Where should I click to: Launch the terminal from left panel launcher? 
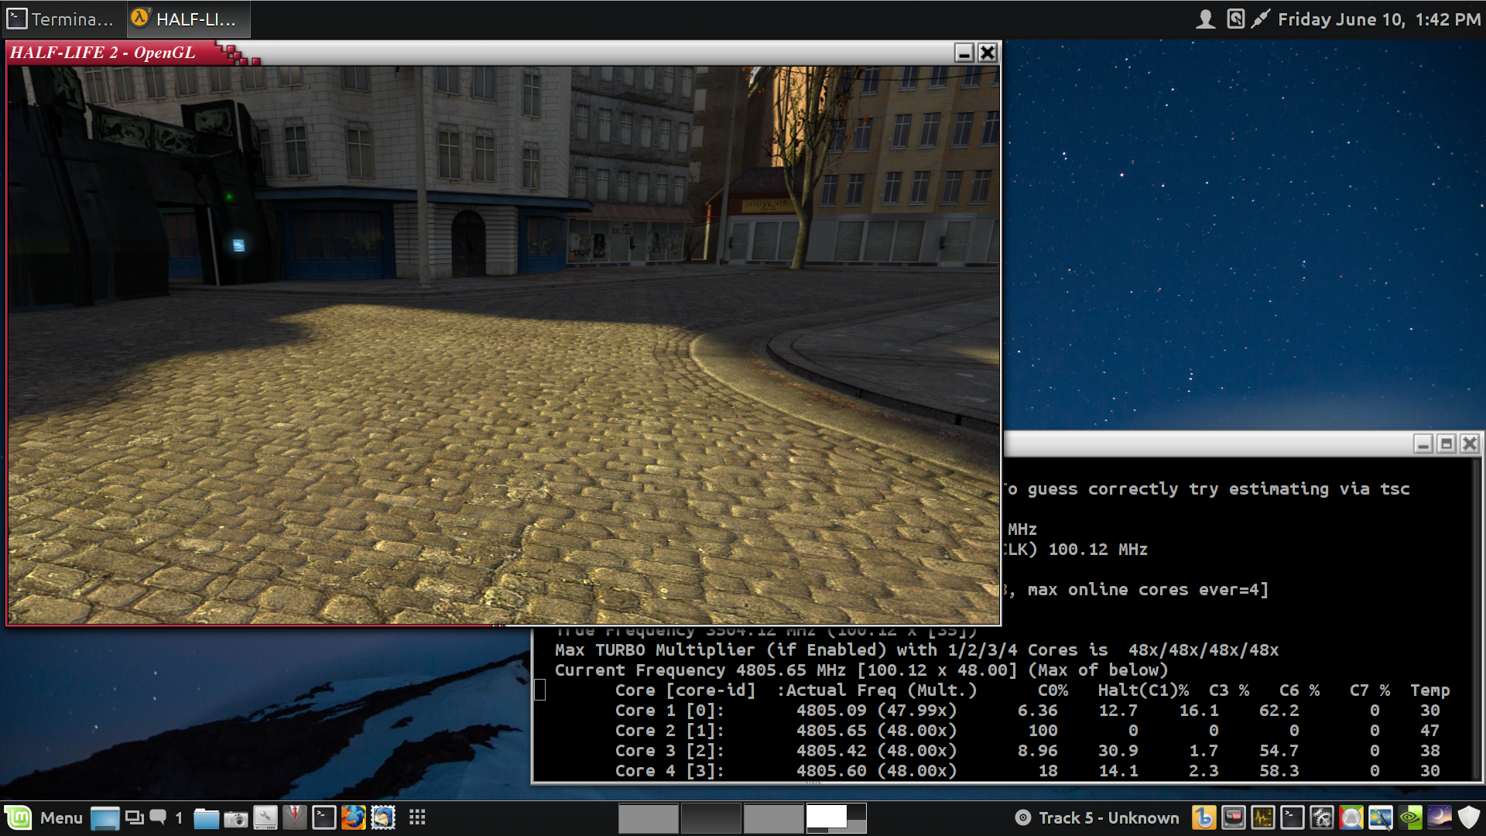pyautogui.click(x=324, y=817)
